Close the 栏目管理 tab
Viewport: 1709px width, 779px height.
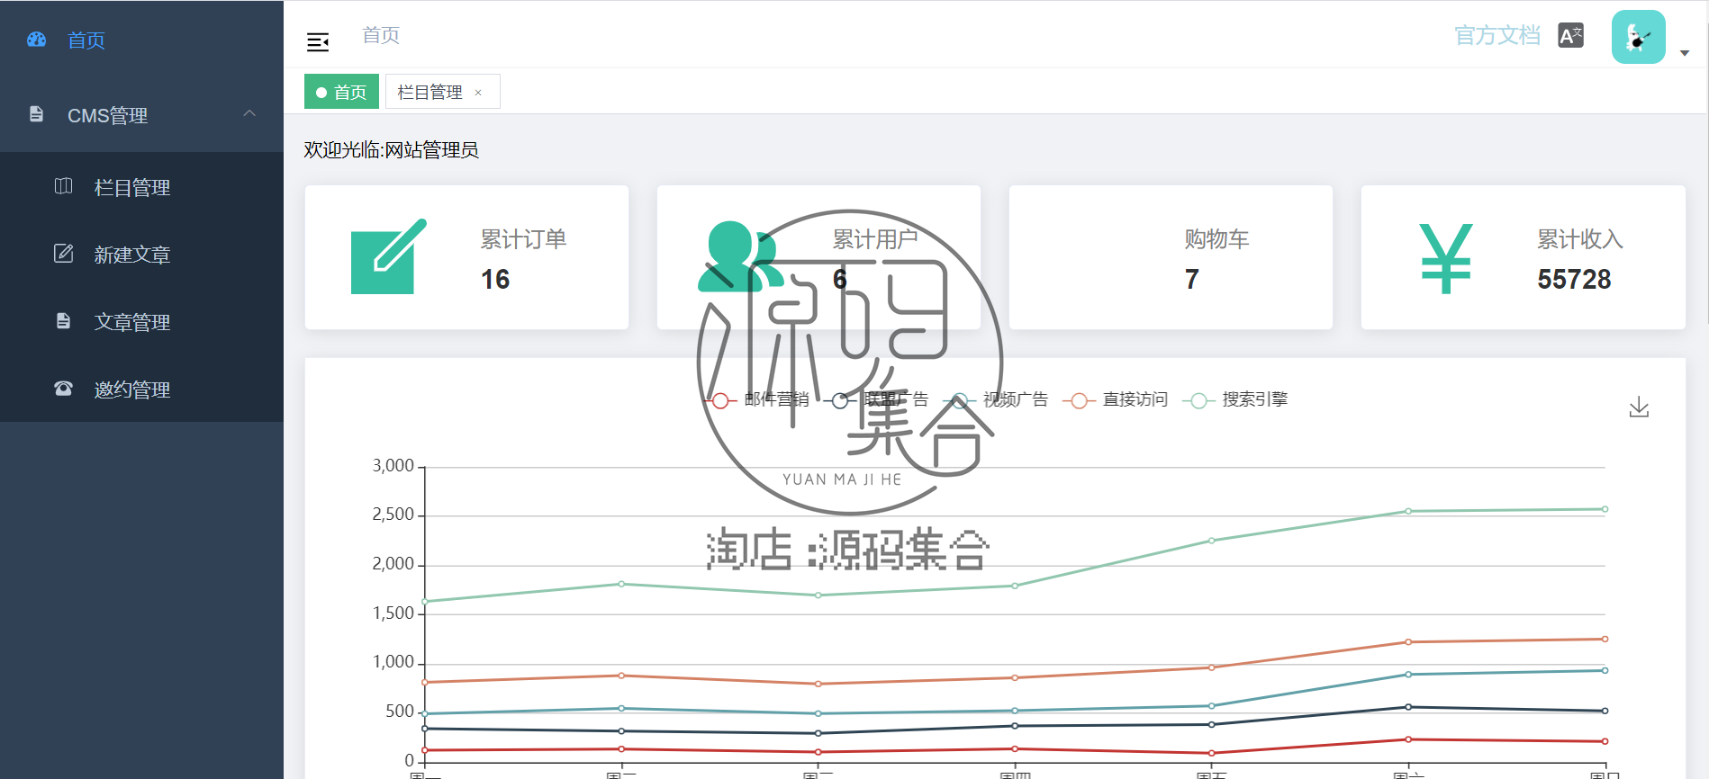[478, 93]
